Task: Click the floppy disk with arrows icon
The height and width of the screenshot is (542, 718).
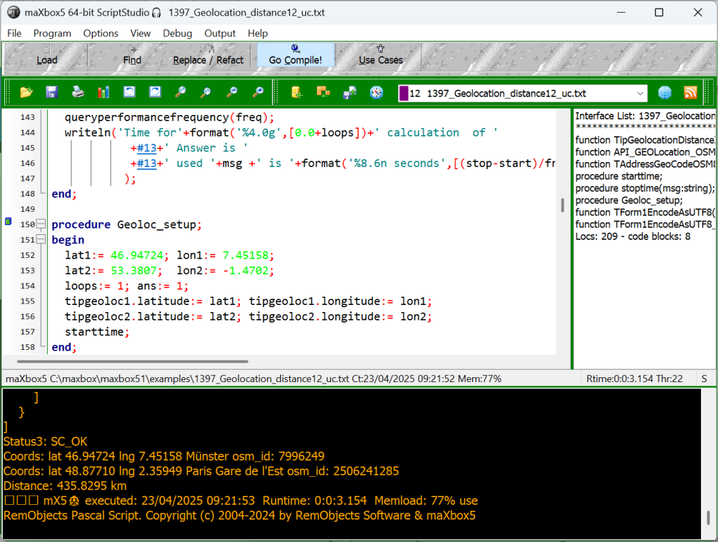Action: [350, 93]
